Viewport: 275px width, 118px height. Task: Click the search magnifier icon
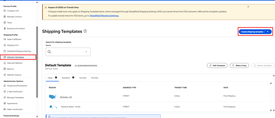(x=49, y=52)
